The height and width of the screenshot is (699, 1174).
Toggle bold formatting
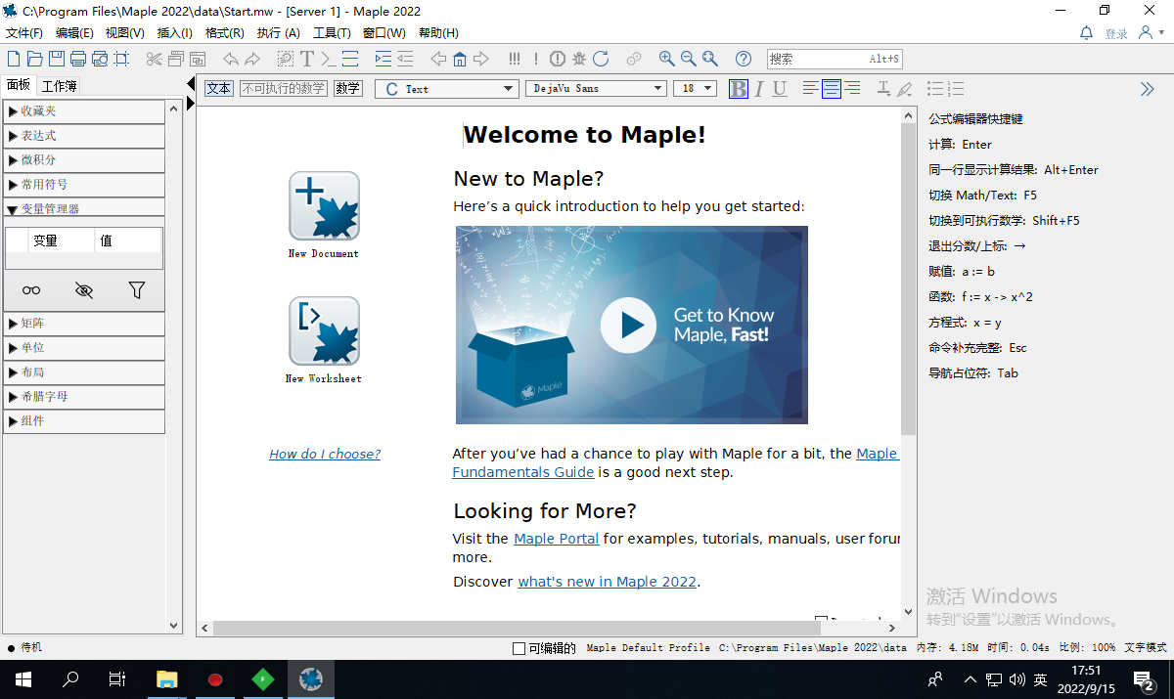(739, 89)
